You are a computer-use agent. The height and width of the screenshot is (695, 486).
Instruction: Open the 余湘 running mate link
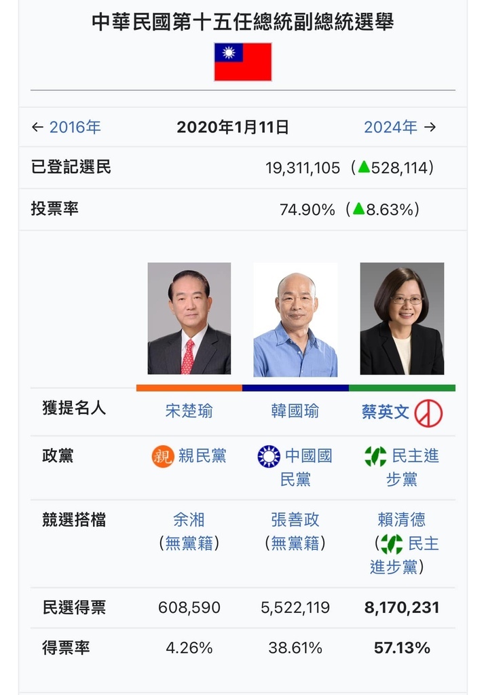pyautogui.click(x=189, y=519)
